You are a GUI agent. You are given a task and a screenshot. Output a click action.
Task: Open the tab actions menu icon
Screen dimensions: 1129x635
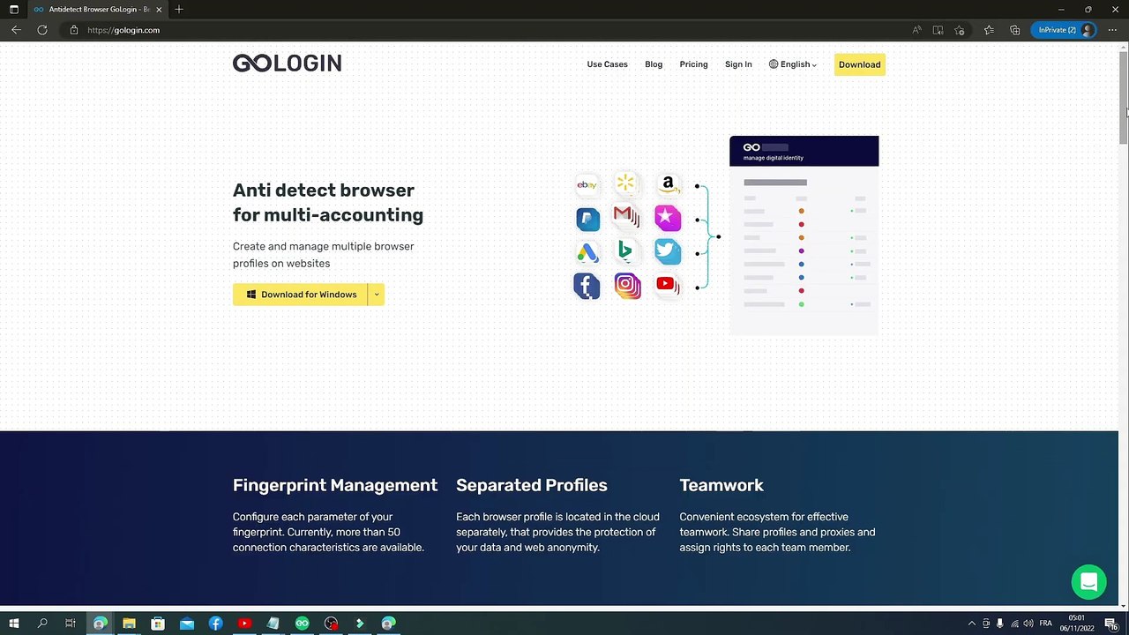tap(13, 9)
